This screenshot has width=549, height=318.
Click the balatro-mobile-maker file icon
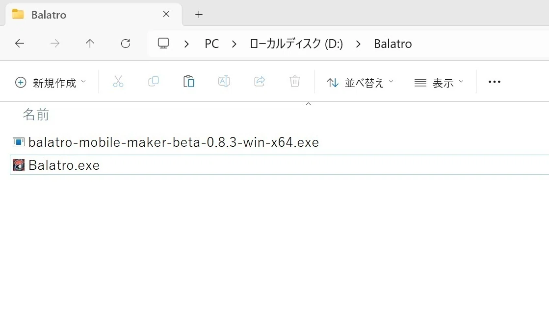[19, 142]
